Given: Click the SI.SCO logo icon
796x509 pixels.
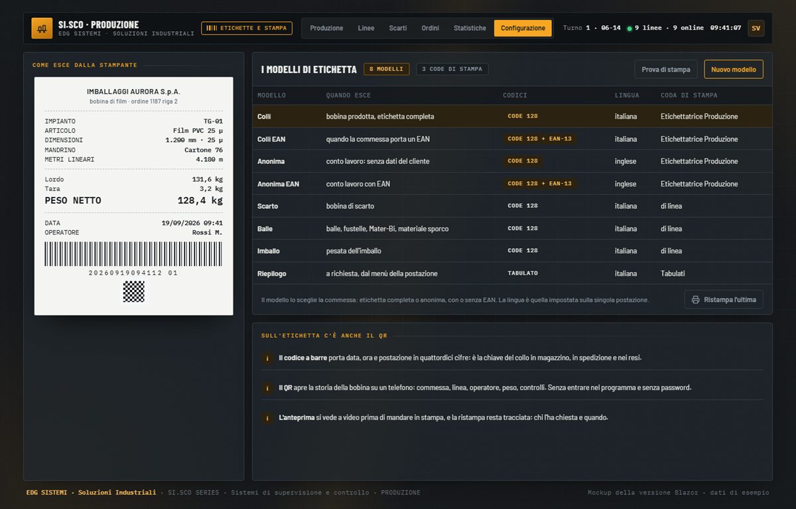Looking at the screenshot, I should pyautogui.click(x=42, y=28).
